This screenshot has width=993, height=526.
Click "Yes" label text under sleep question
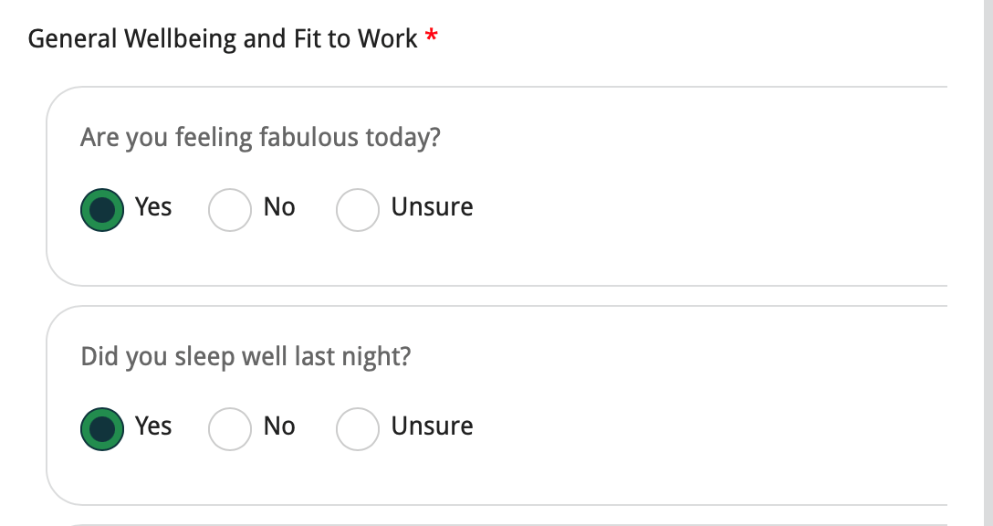153,426
